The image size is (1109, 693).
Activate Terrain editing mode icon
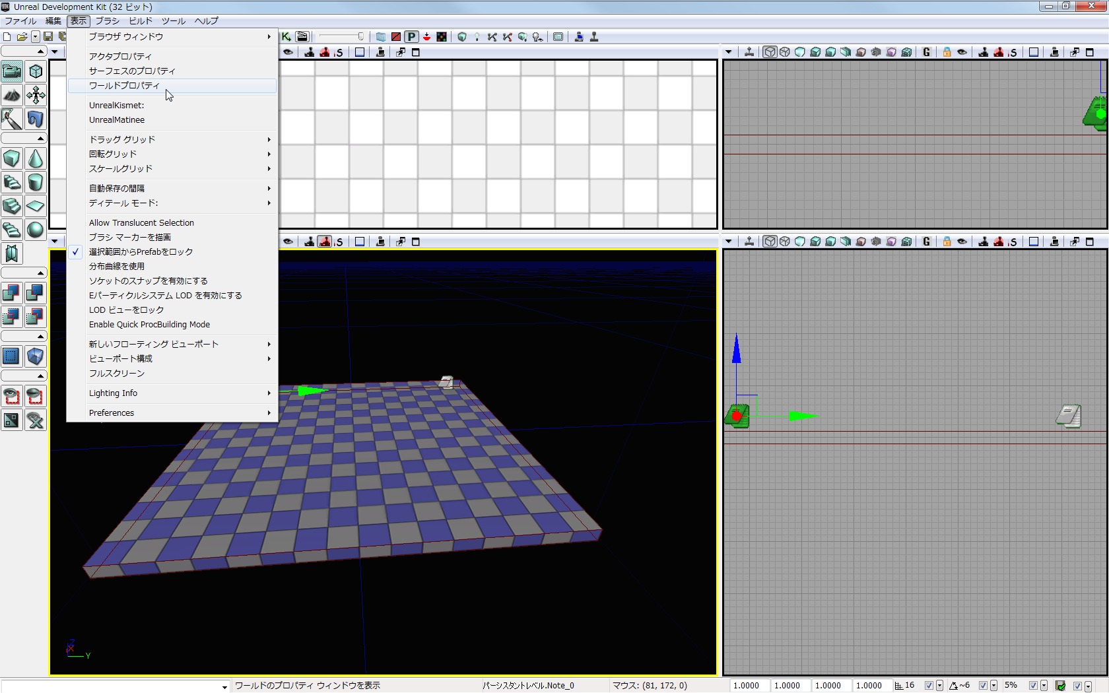click(x=12, y=96)
